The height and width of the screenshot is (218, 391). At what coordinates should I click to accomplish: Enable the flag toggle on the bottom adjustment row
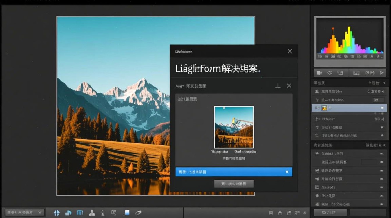[x=383, y=135]
